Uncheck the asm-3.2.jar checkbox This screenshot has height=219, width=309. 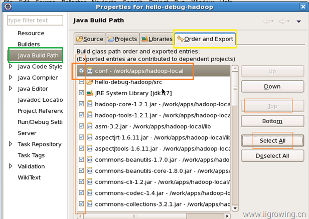click(81, 126)
